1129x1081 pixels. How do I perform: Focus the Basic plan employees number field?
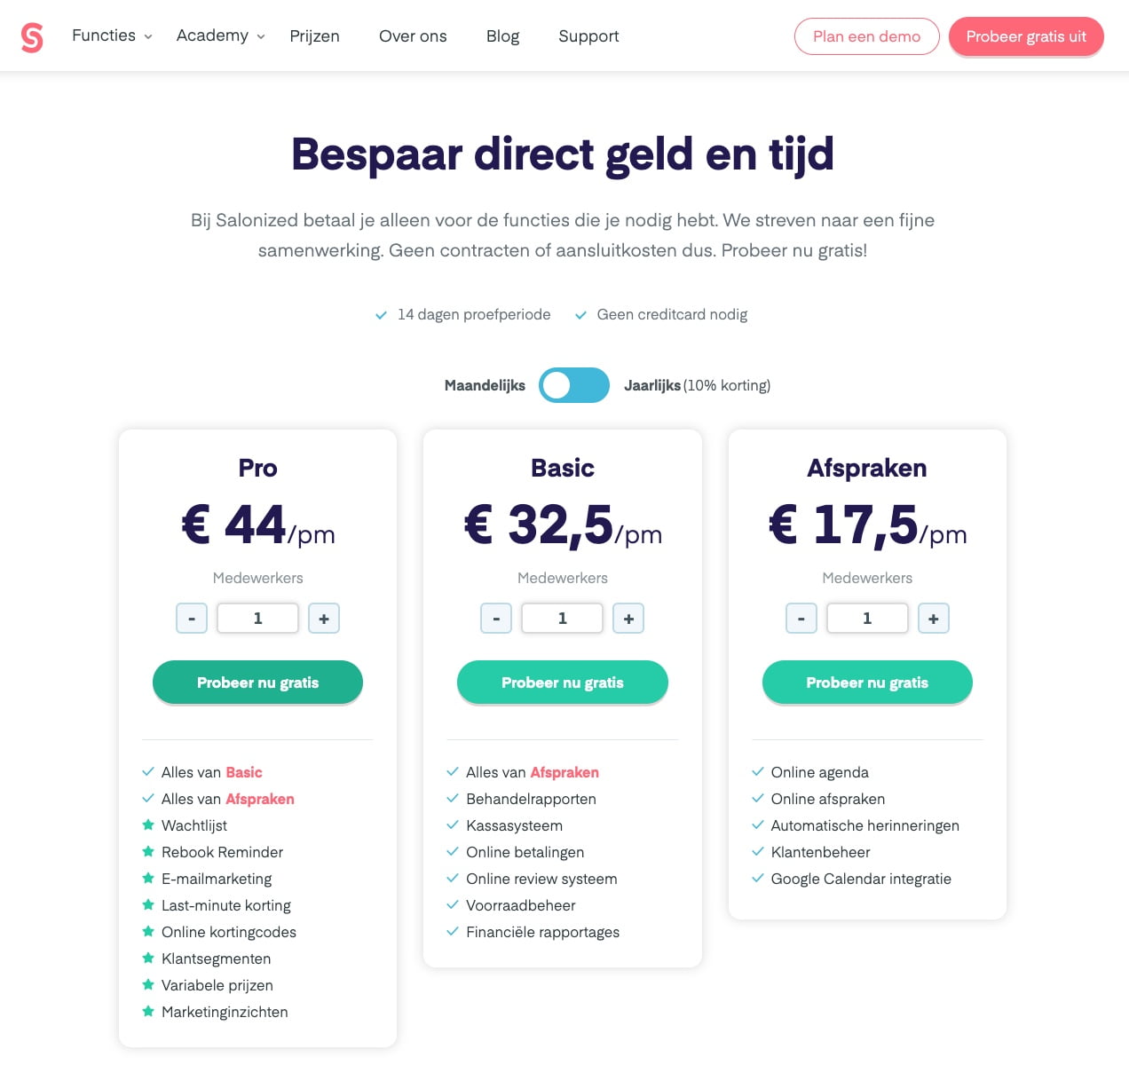click(x=562, y=619)
